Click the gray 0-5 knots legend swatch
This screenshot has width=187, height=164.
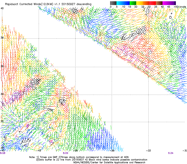pyautogui.click(x=113, y=3)
